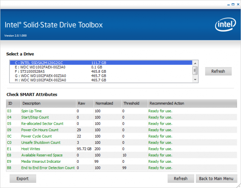This screenshot has height=188, width=241.
Task: Open the Media Wearout Indicator attribute
Action: [x=41, y=161]
